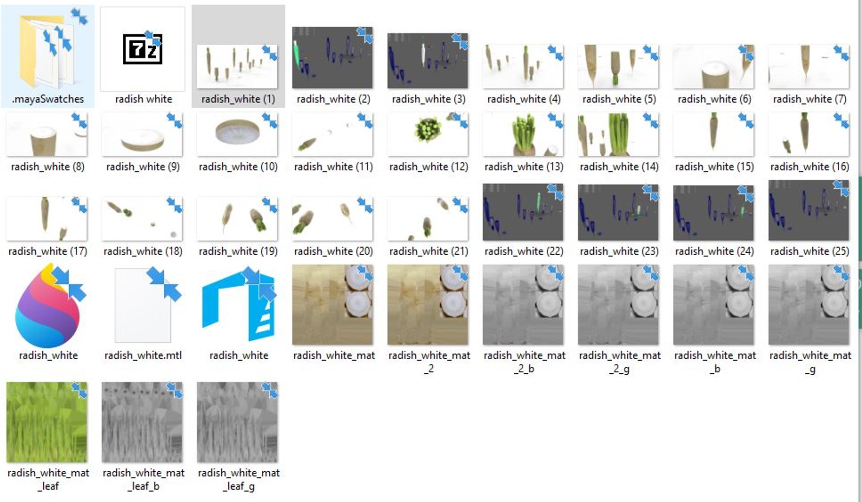Select the radish_white_mat_b texture thumbnail
862x502 pixels.
point(714,305)
